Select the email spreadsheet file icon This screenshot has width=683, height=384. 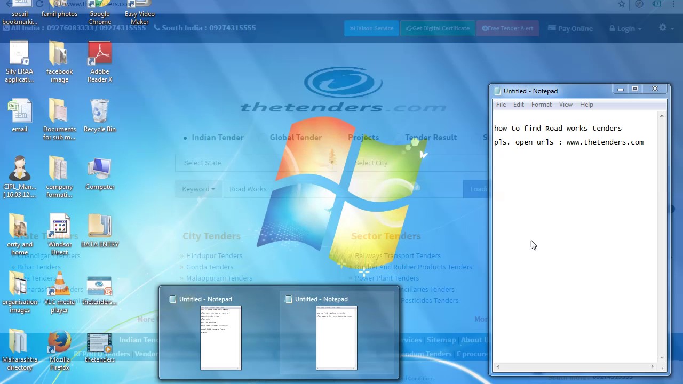19,115
